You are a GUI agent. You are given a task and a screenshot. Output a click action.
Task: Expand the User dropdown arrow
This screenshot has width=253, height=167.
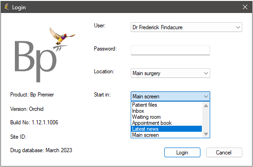coord(238,27)
